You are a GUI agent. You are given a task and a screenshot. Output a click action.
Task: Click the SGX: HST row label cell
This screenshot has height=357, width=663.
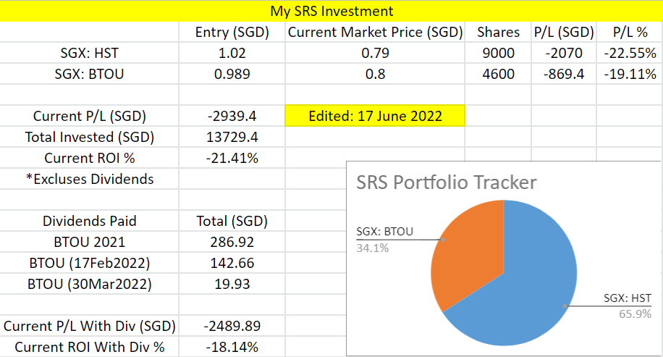[89, 53]
